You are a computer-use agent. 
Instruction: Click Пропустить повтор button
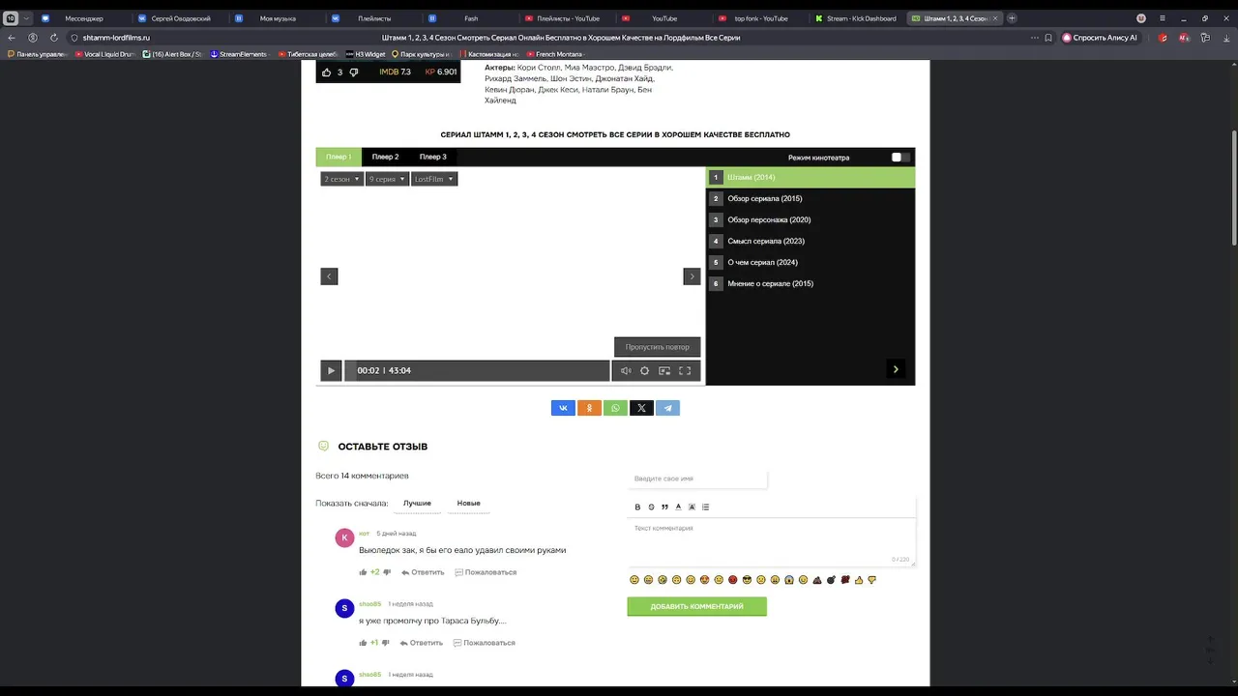[x=658, y=347]
